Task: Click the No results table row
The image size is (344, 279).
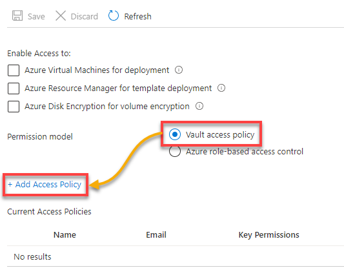Action: [176, 256]
